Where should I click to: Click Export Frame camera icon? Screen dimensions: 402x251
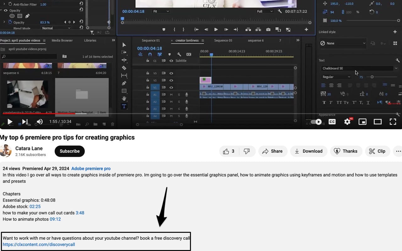[x=268, y=29]
